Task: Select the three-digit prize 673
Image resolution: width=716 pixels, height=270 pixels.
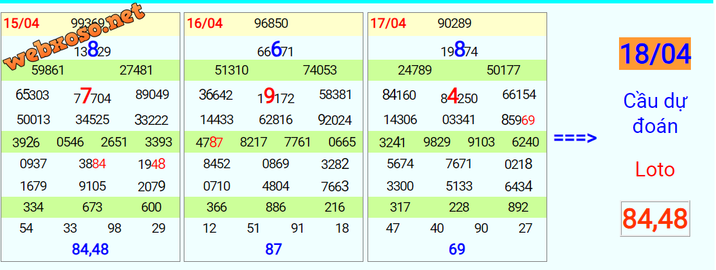Action: tap(92, 208)
